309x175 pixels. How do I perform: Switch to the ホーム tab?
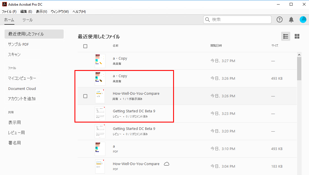tap(9, 20)
